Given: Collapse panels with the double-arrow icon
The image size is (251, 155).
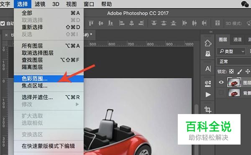Looking at the screenshot, I should pyautogui.click(x=211, y=32).
